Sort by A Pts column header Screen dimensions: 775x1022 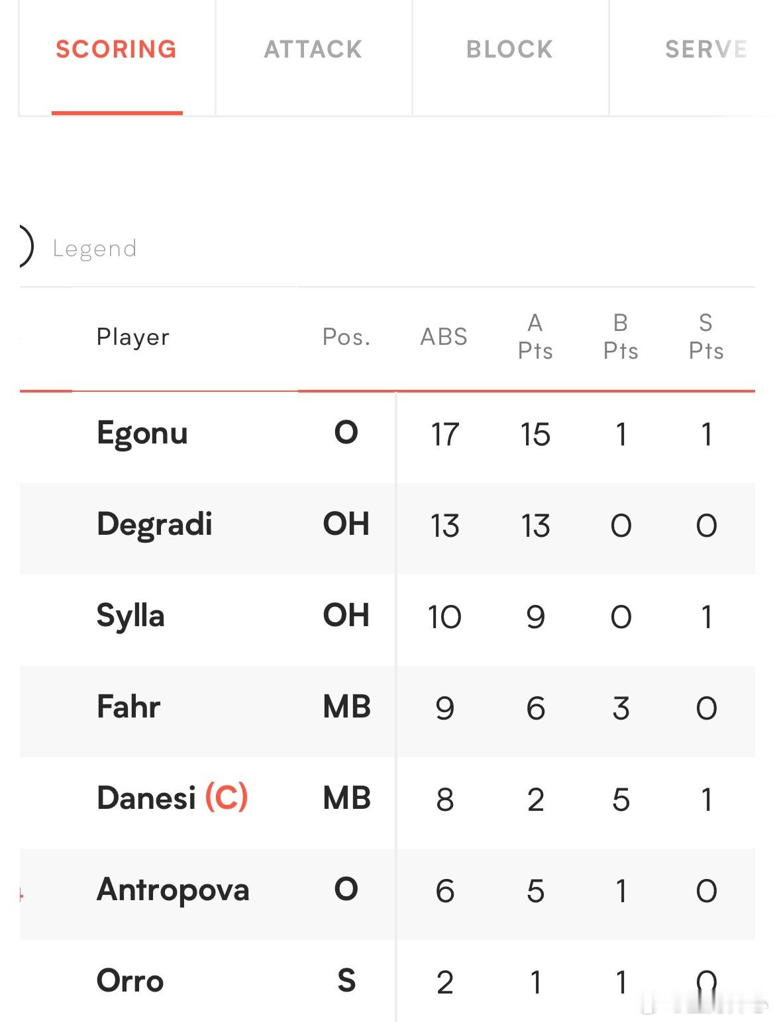(535, 337)
